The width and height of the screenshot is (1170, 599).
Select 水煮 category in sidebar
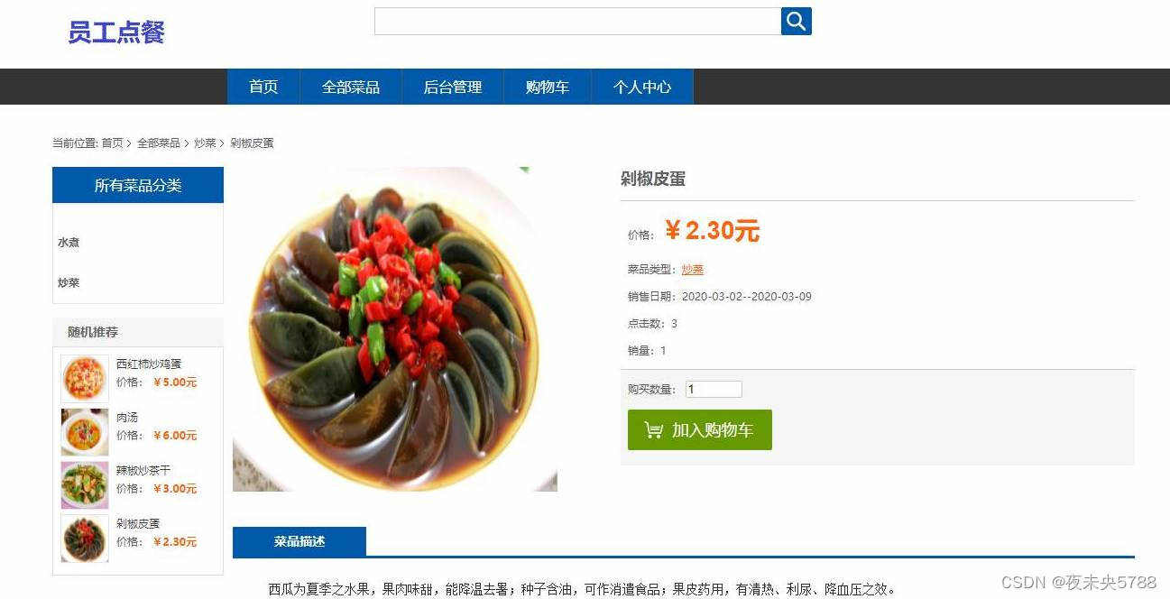(69, 243)
